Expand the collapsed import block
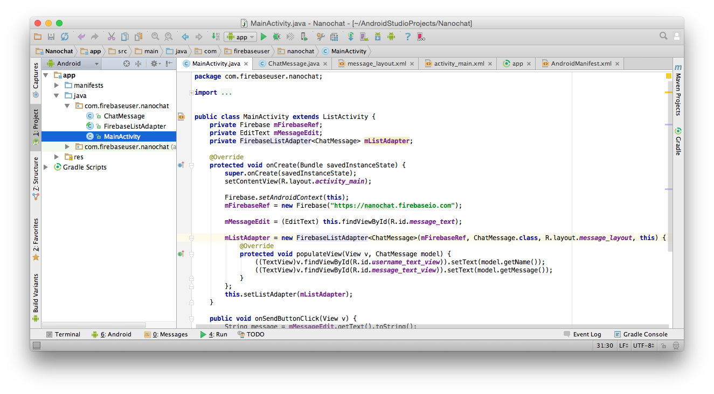Image resolution: width=714 pixels, height=394 pixels. (191, 93)
